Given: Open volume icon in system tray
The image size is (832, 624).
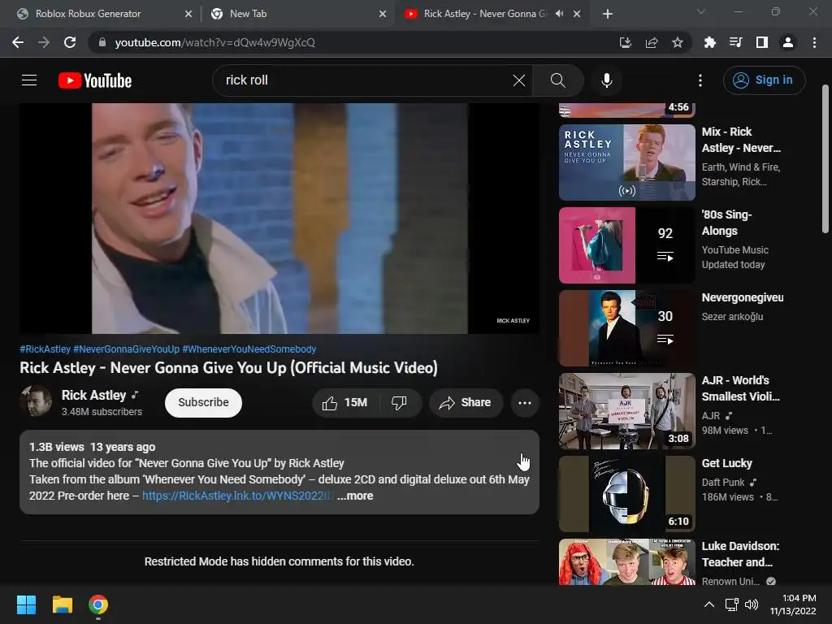Looking at the screenshot, I should 752,604.
